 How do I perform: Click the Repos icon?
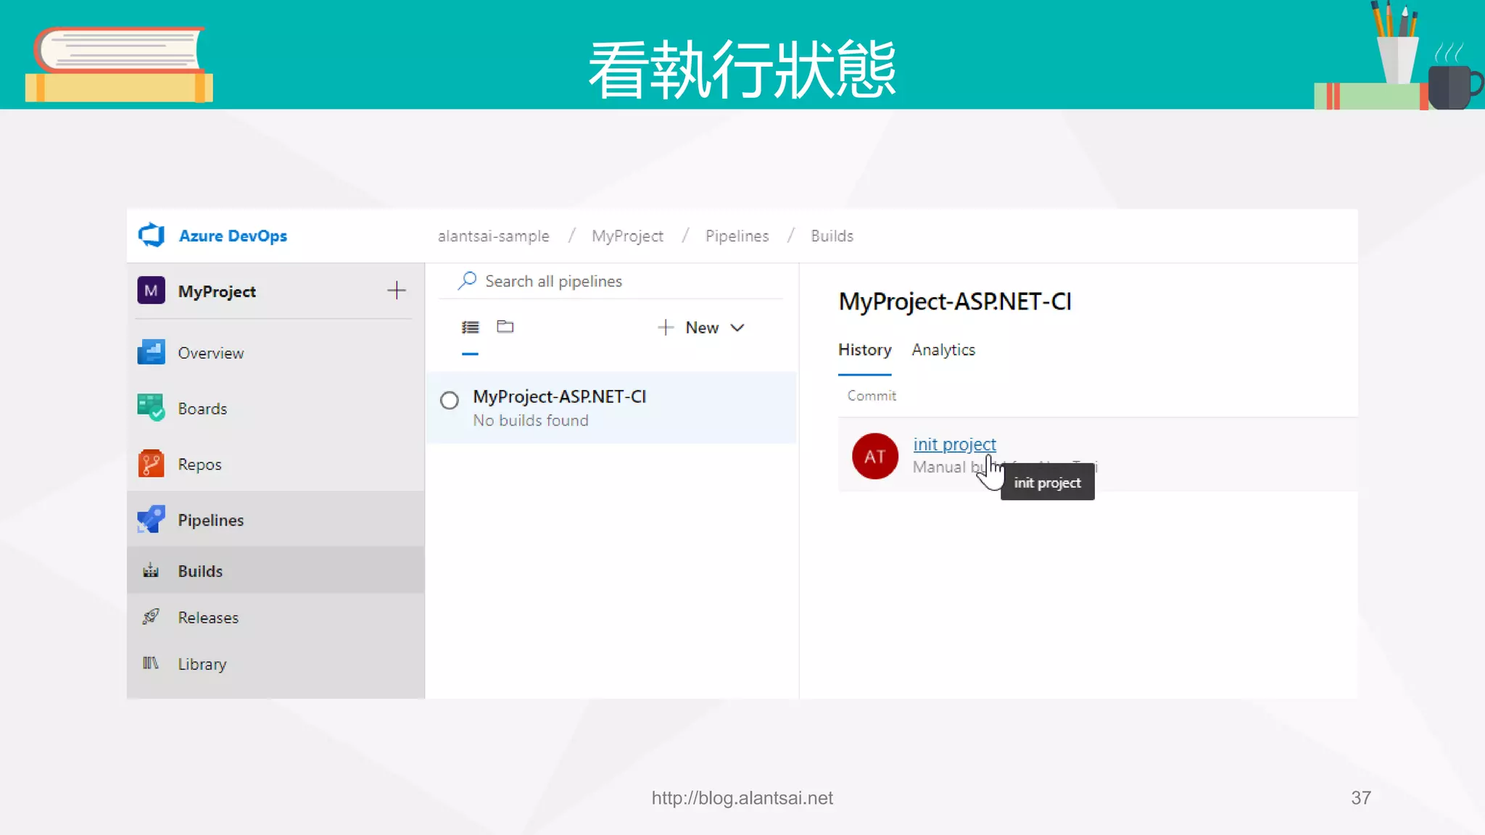(151, 463)
